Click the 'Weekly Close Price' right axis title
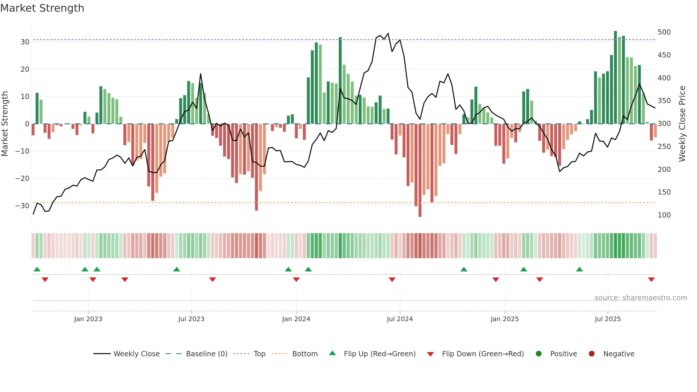 (682, 124)
